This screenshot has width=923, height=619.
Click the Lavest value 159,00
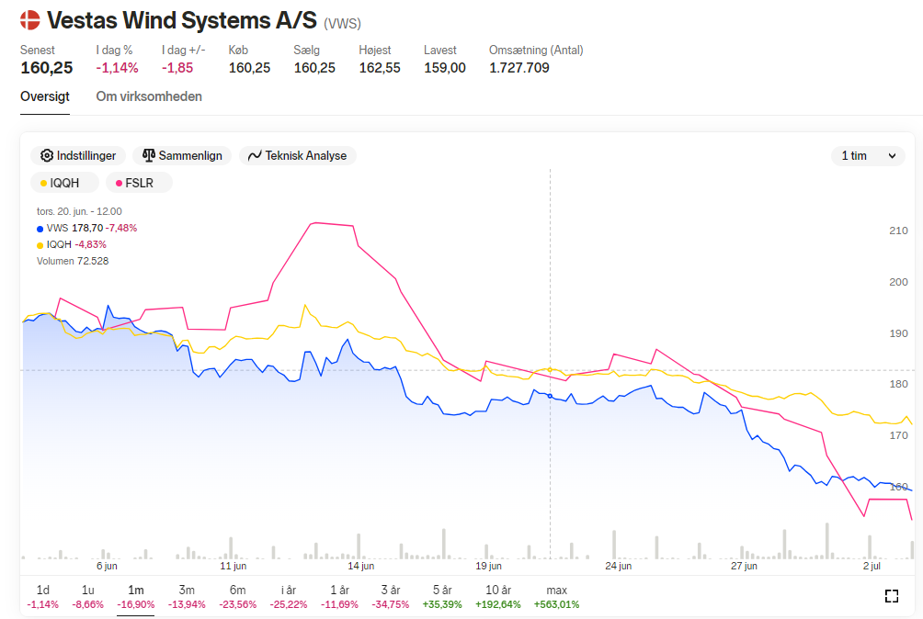pyautogui.click(x=444, y=68)
